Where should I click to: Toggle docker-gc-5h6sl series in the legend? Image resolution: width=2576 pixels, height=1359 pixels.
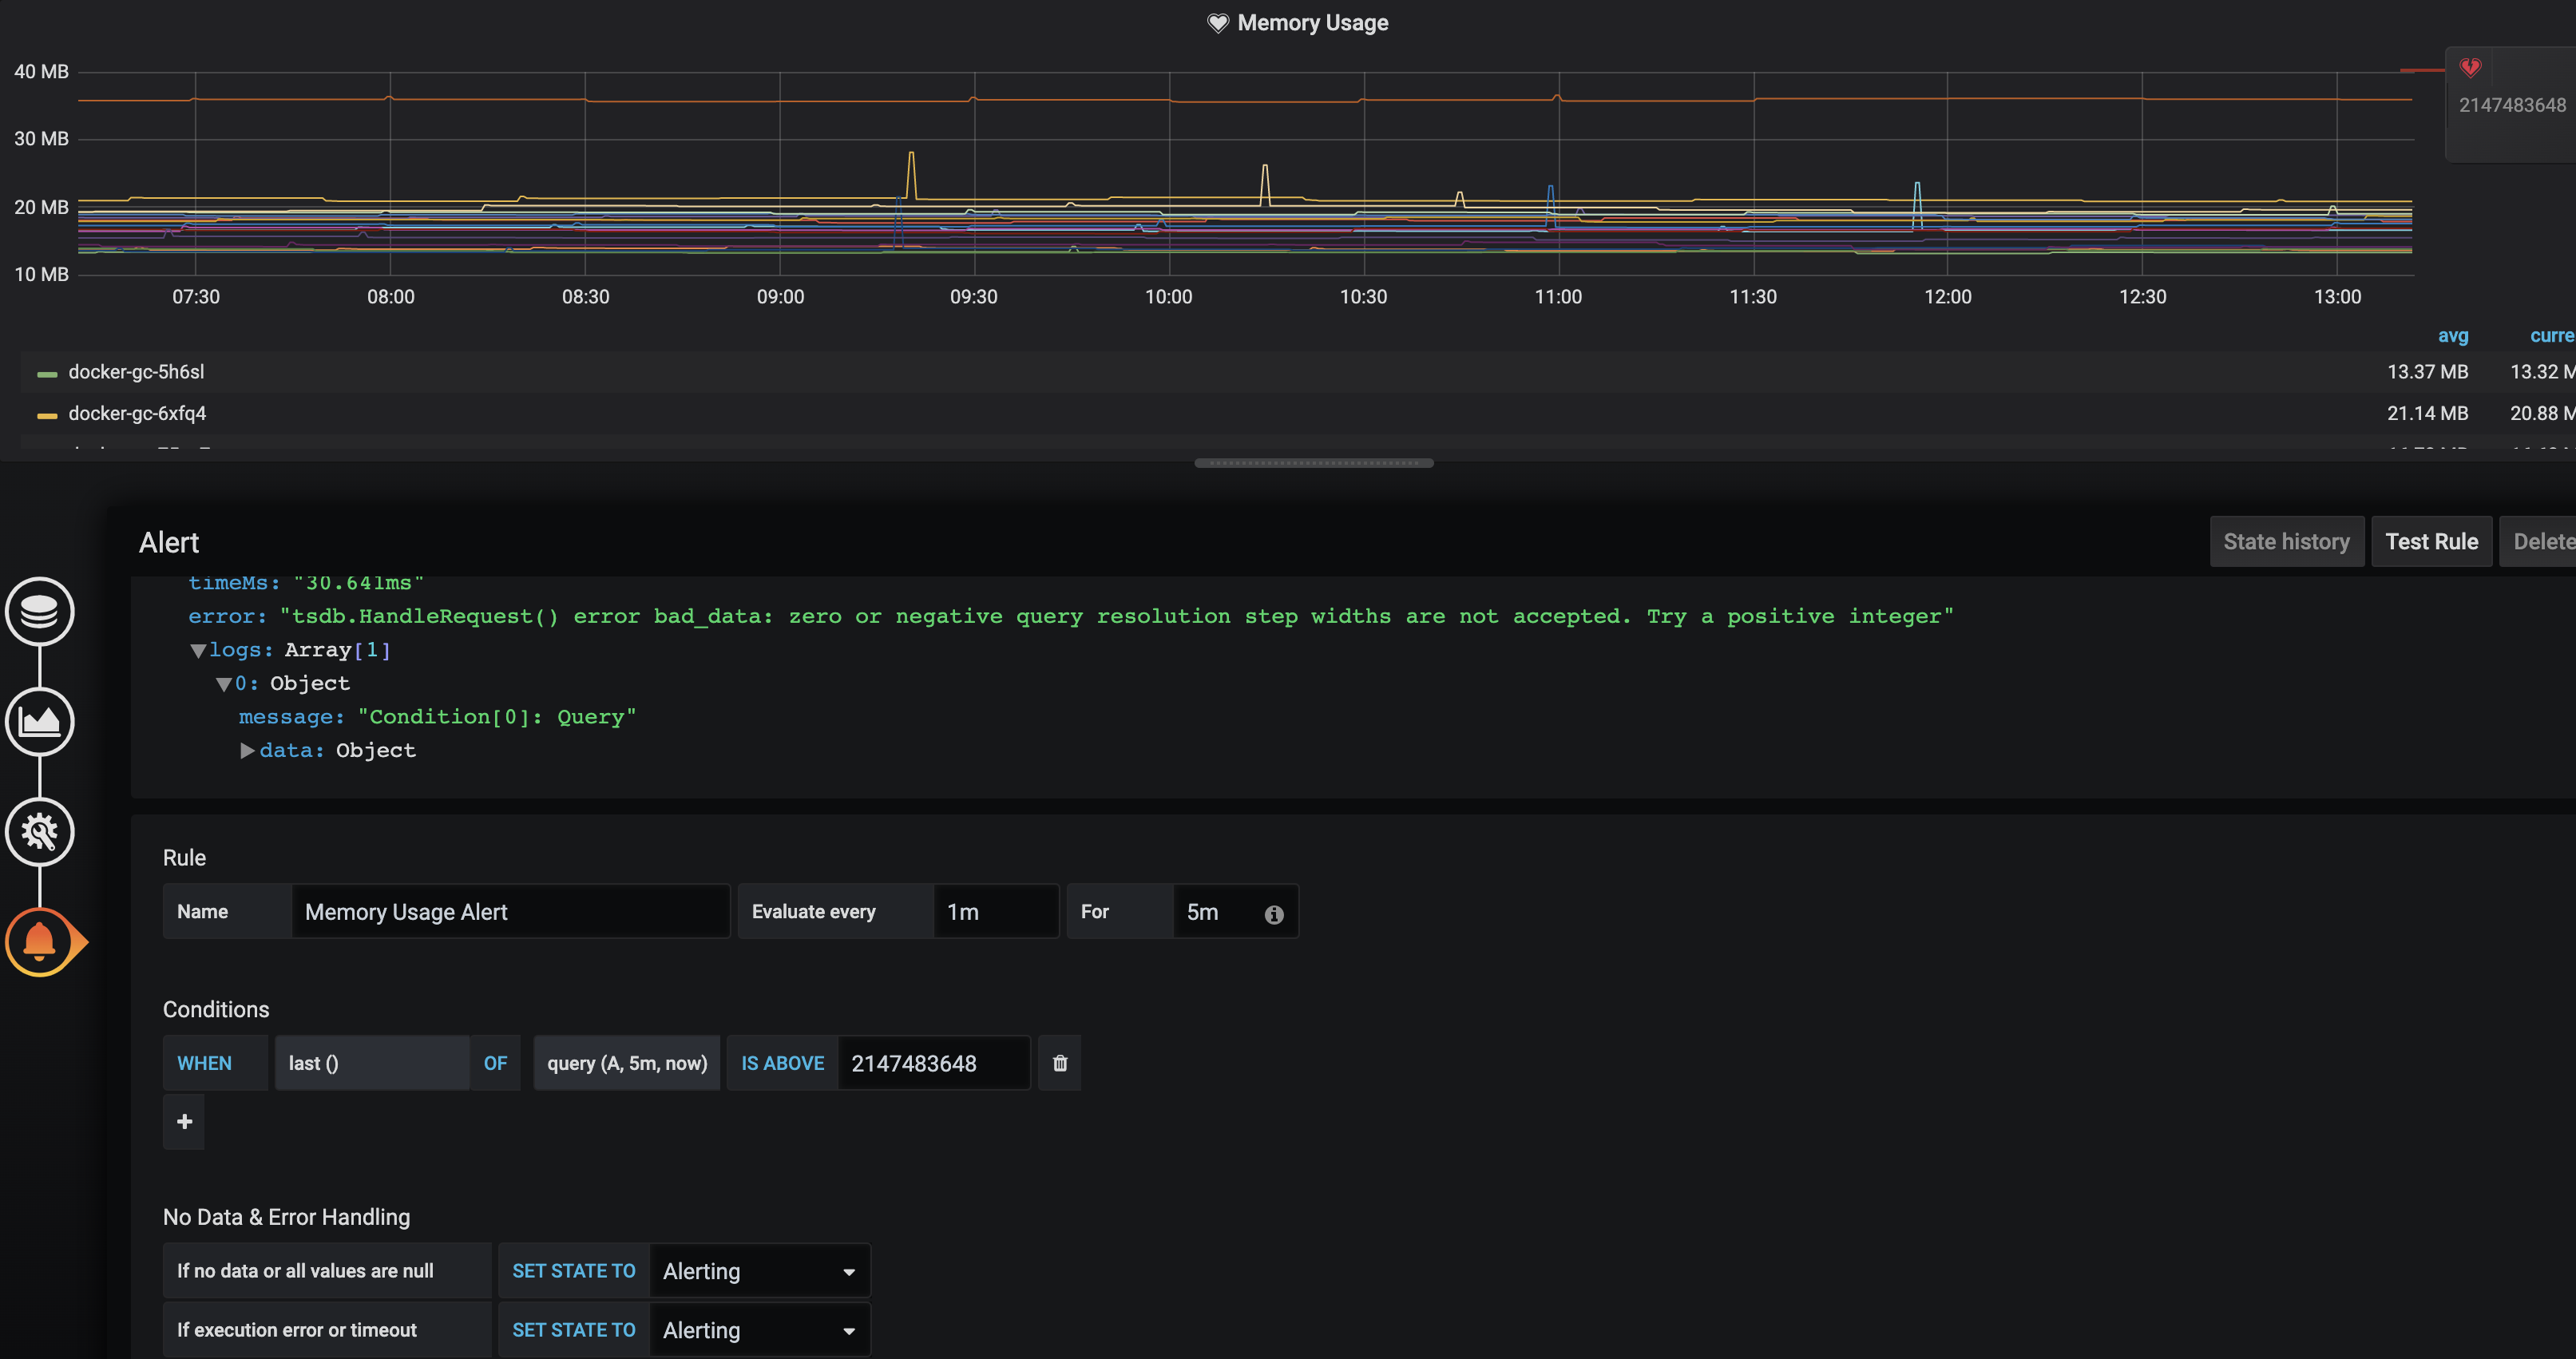pos(136,371)
